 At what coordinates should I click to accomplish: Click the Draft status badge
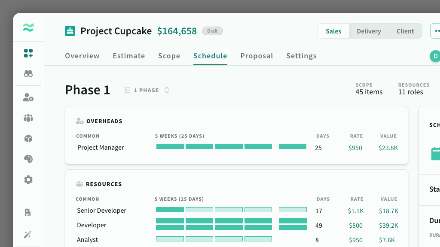212,31
